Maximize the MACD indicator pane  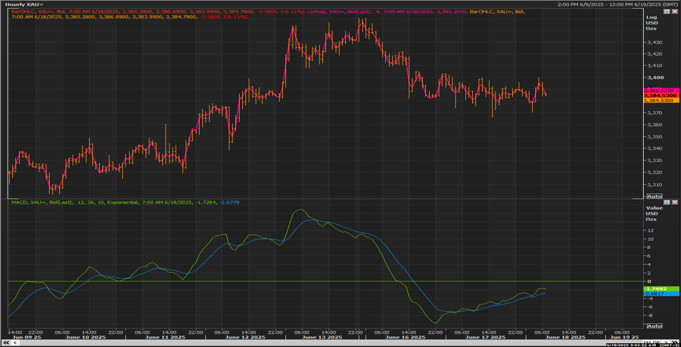tap(667, 202)
